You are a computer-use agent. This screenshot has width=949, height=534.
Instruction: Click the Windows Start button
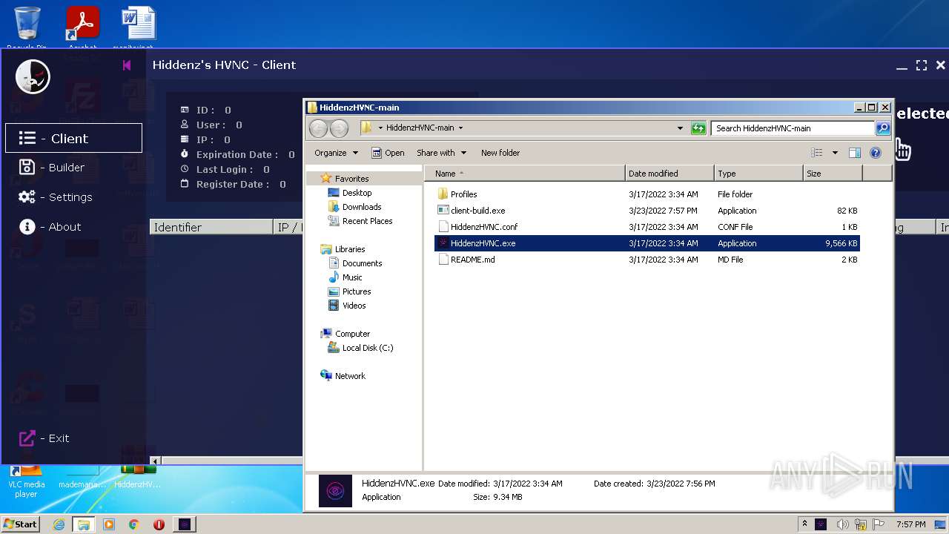click(x=21, y=524)
